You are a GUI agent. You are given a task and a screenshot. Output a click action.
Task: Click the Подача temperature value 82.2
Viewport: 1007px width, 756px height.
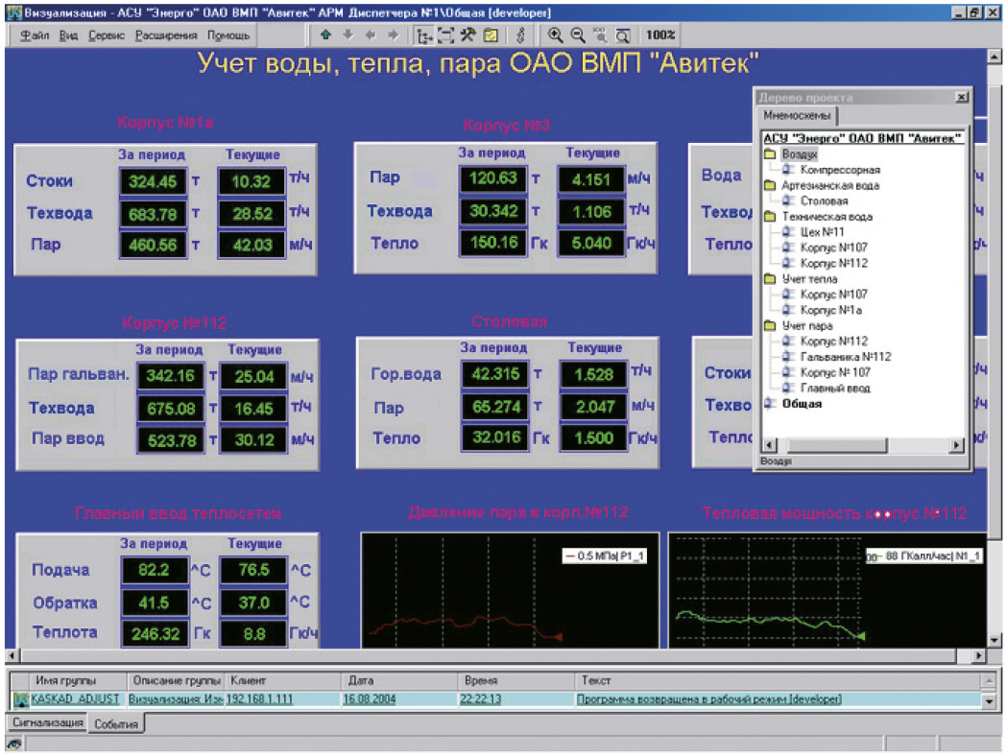click(x=155, y=570)
